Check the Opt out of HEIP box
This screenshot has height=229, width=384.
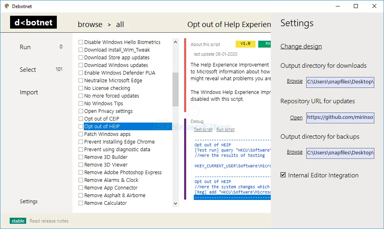coord(81,126)
